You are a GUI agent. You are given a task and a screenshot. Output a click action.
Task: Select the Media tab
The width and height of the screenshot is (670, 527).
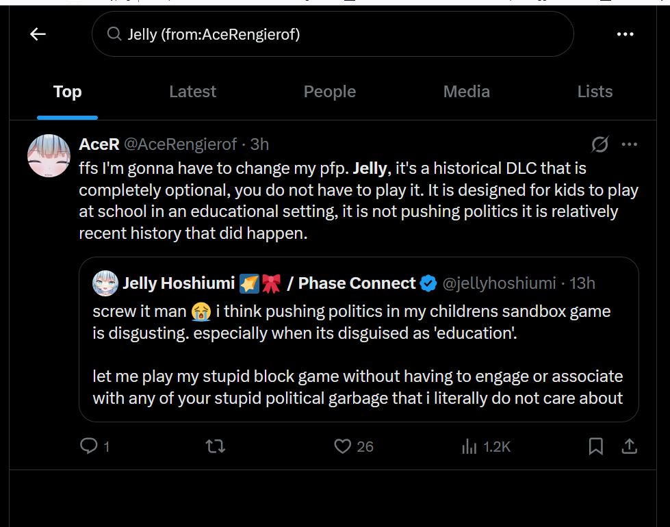(x=466, y=92)
